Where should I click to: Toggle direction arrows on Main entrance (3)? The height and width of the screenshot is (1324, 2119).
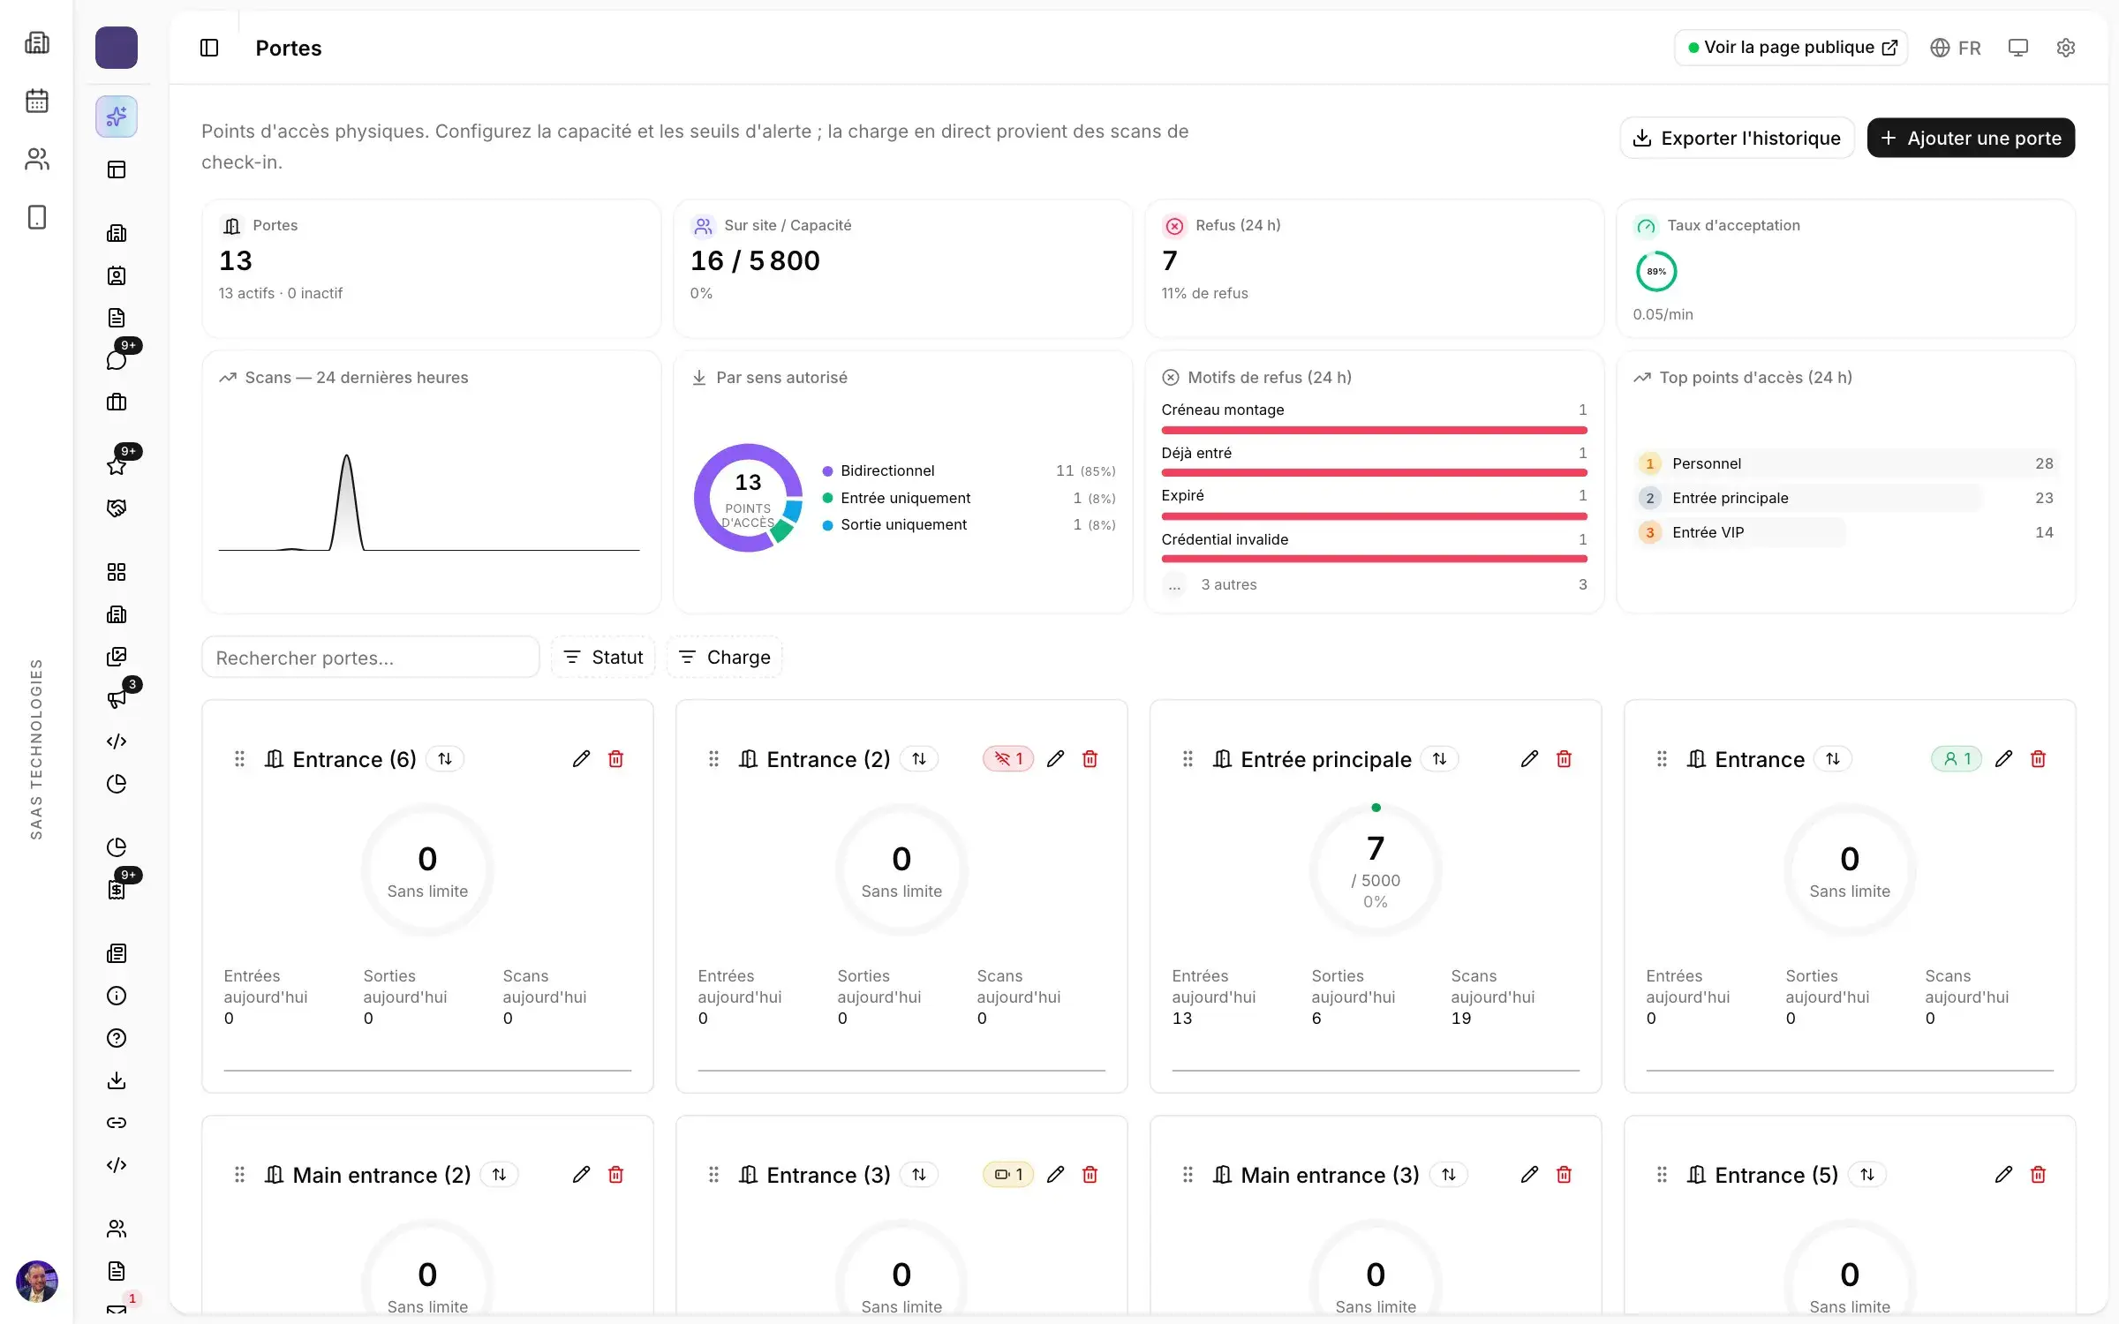[x=1449, y=1175]
